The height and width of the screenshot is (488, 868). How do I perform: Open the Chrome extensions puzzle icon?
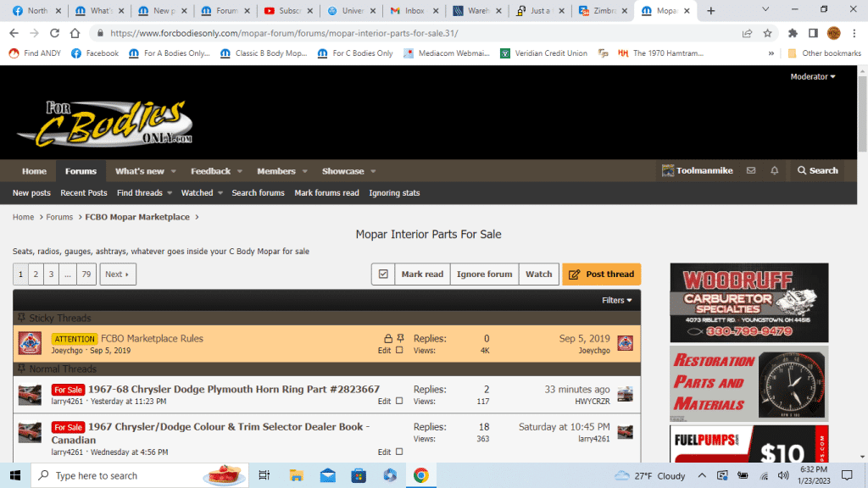pyautogui.click(x=793, y=33)
